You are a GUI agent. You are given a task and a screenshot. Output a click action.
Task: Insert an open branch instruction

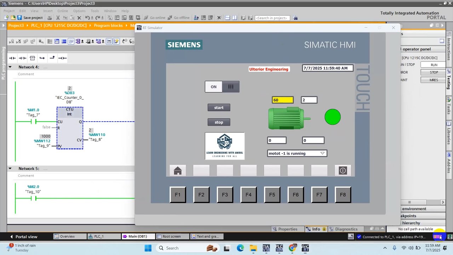pos(42,58)
